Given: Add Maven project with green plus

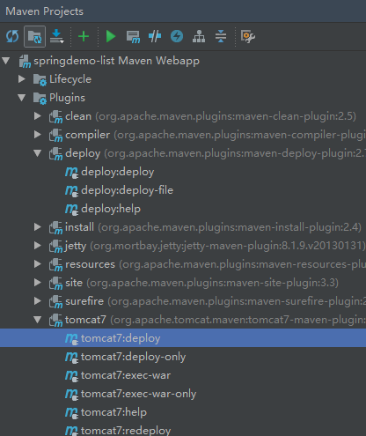Looking at the screenshot, I should 84,36.
